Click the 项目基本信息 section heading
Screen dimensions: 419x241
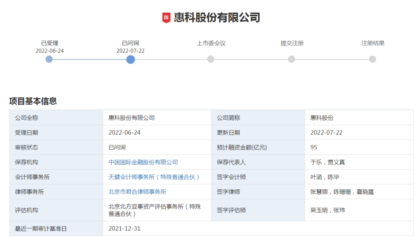coord(33,101)
